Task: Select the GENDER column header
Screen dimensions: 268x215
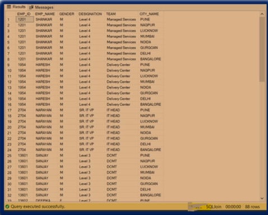Action: pyautogui.click(x=67, y=14)
